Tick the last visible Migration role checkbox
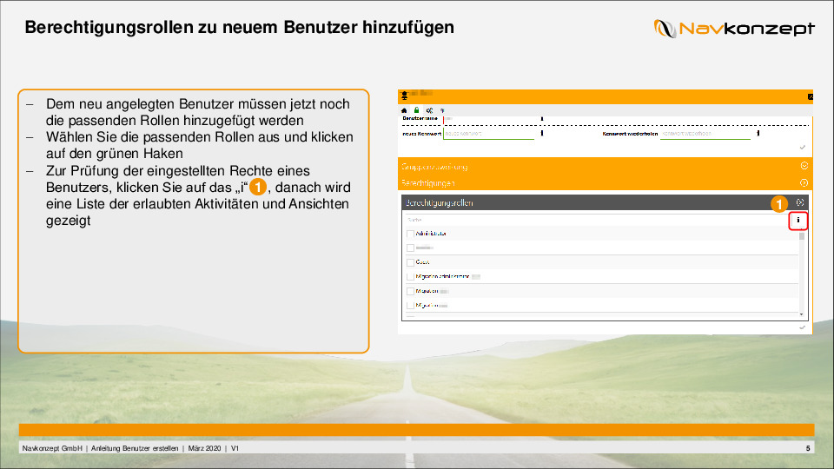 tap(410, 306)
